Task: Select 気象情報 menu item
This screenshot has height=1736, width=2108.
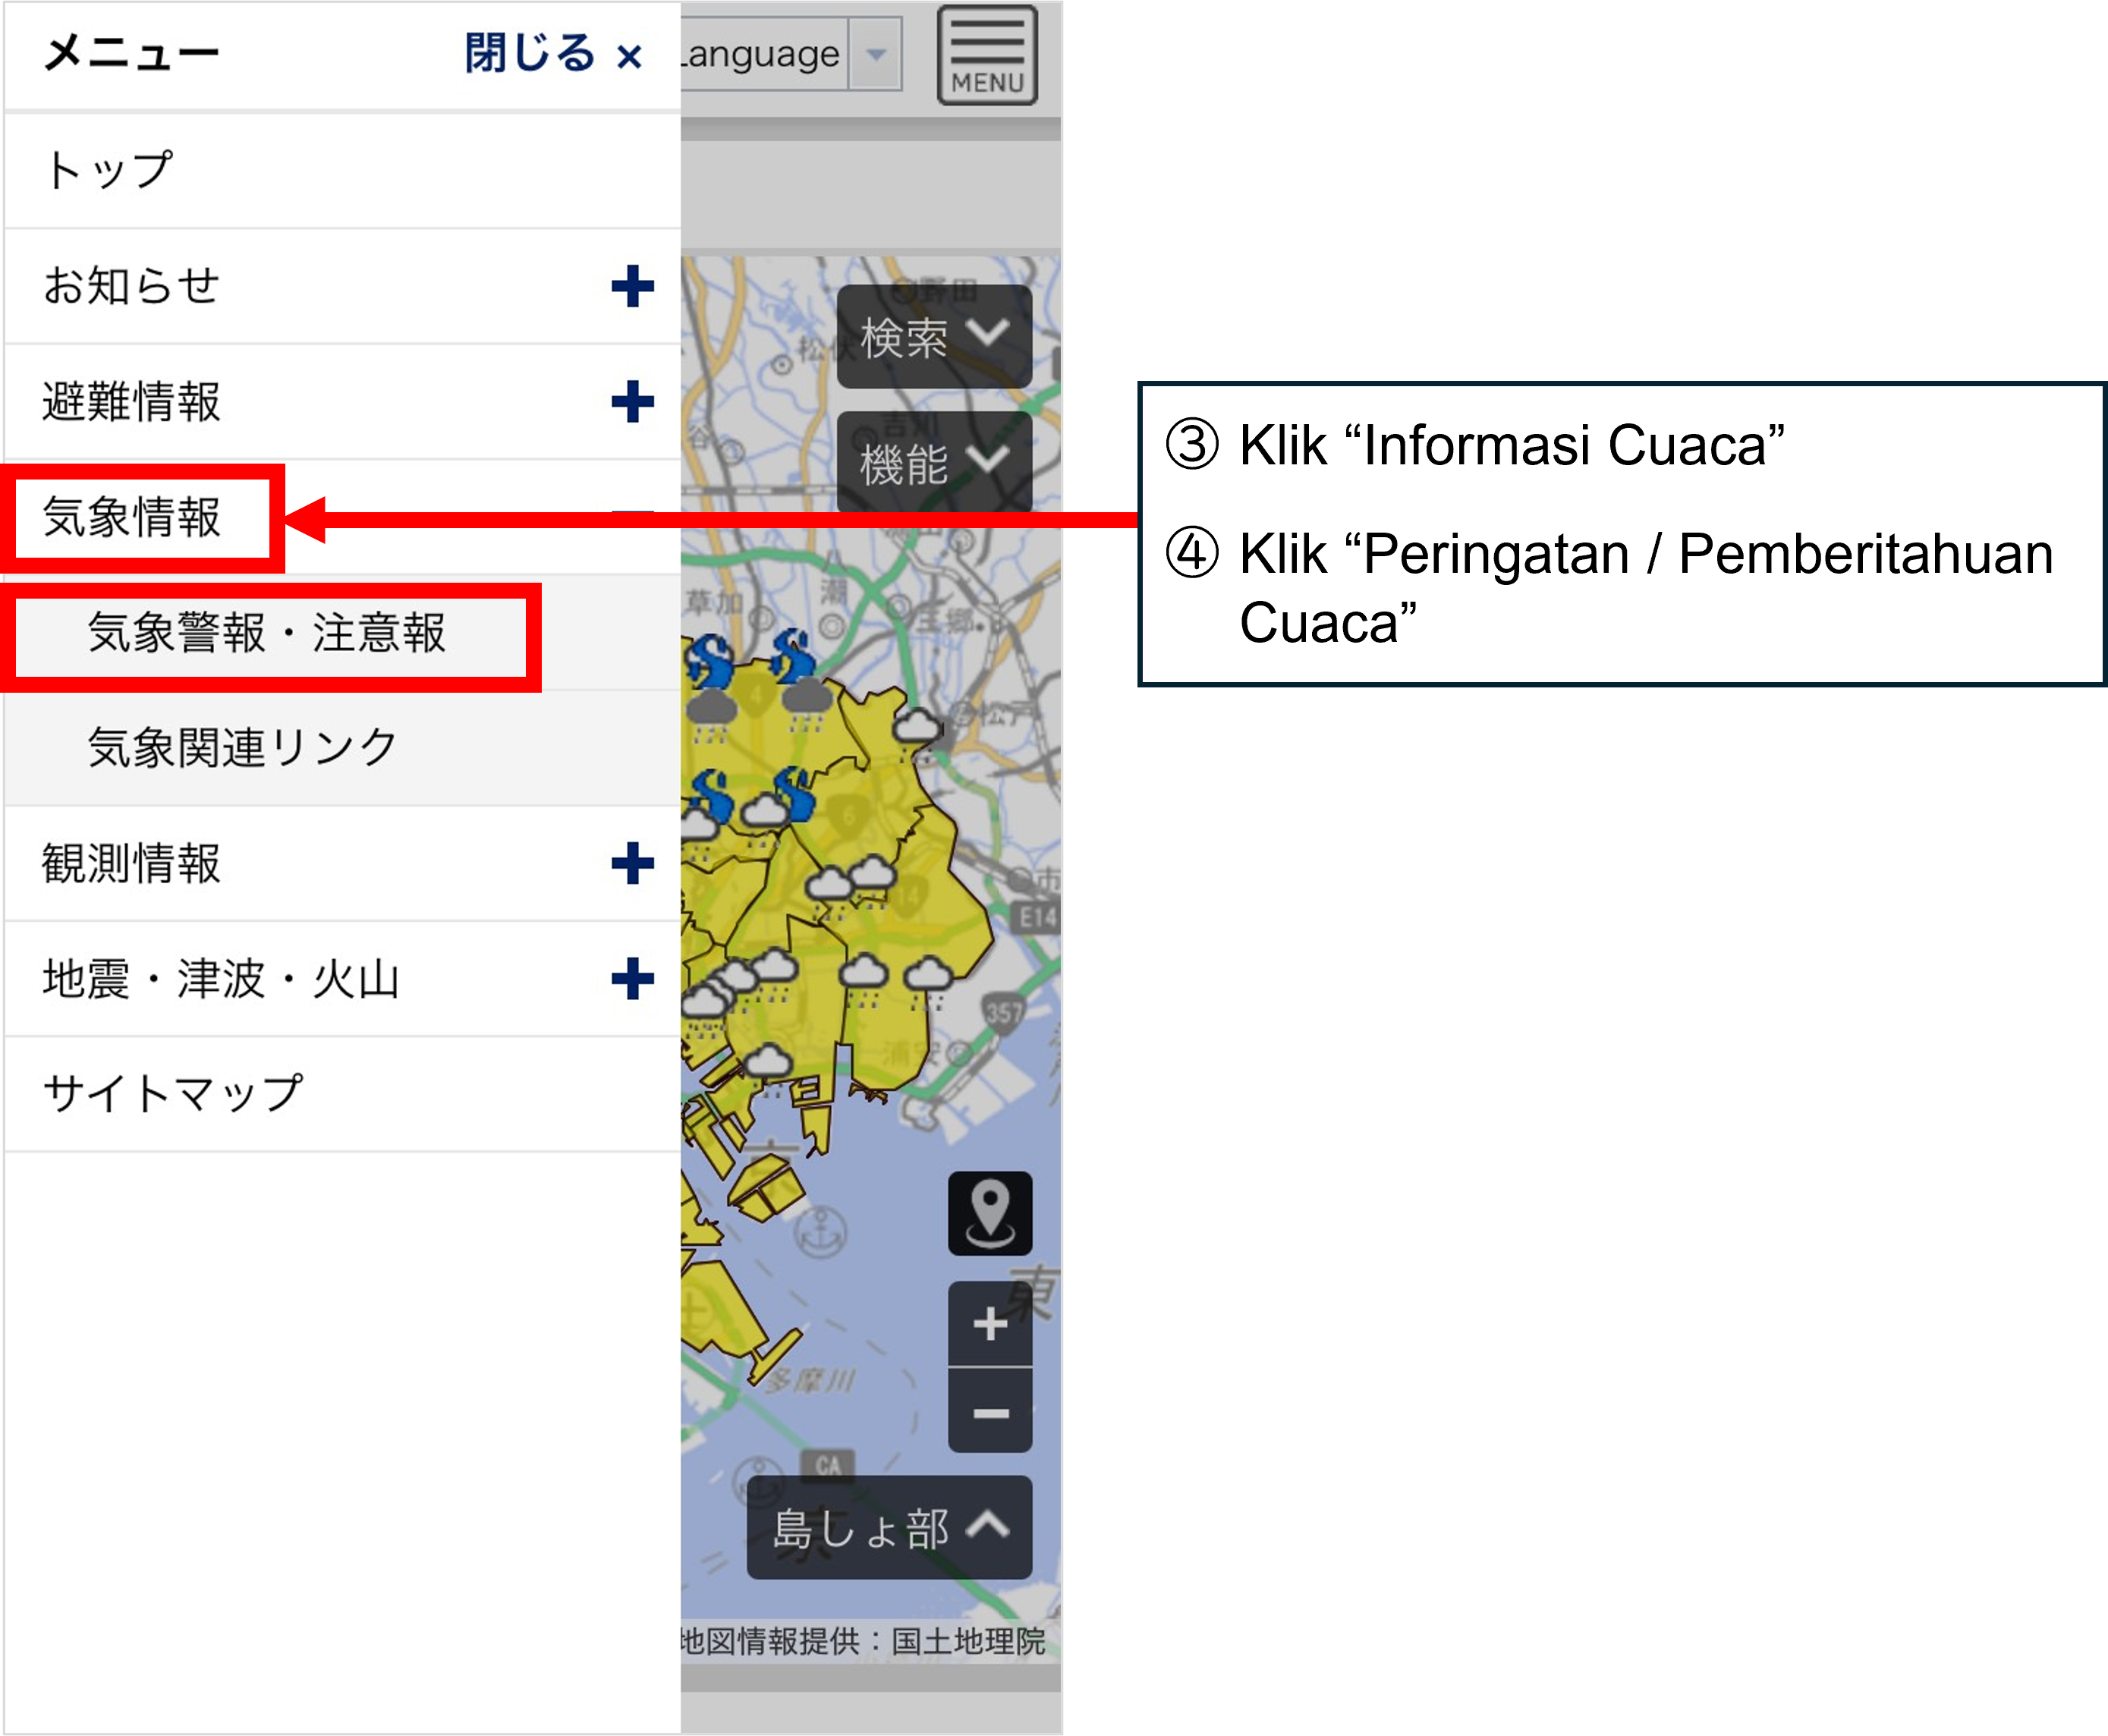Action: (x=133, y=518)
